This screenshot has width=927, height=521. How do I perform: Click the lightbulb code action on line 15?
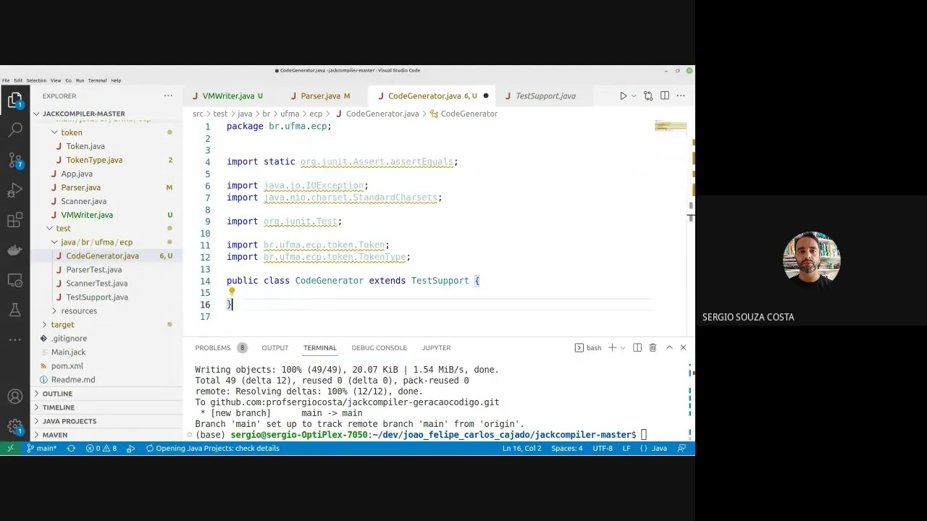coord(232,292)
